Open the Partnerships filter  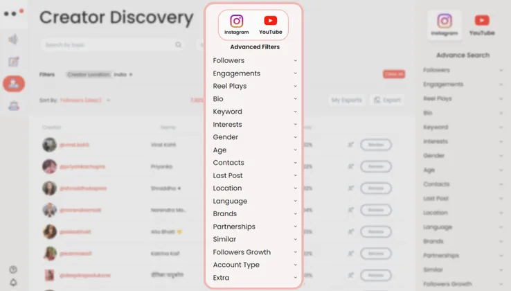[255, 227]
